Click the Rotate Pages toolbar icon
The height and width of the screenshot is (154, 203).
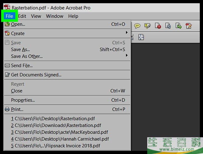[168, 26]
